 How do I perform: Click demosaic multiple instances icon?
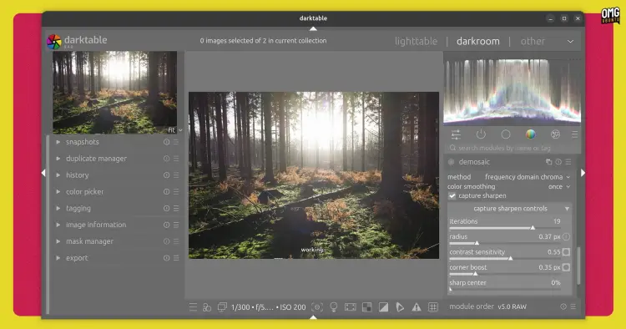[549, 162]
